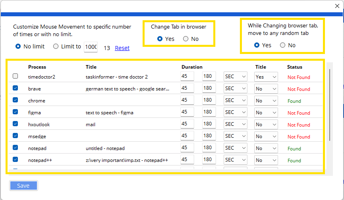This screenshot has height=200, width=344.
Task: Click the process list vertical scrollbar
Action: (329, 103)
